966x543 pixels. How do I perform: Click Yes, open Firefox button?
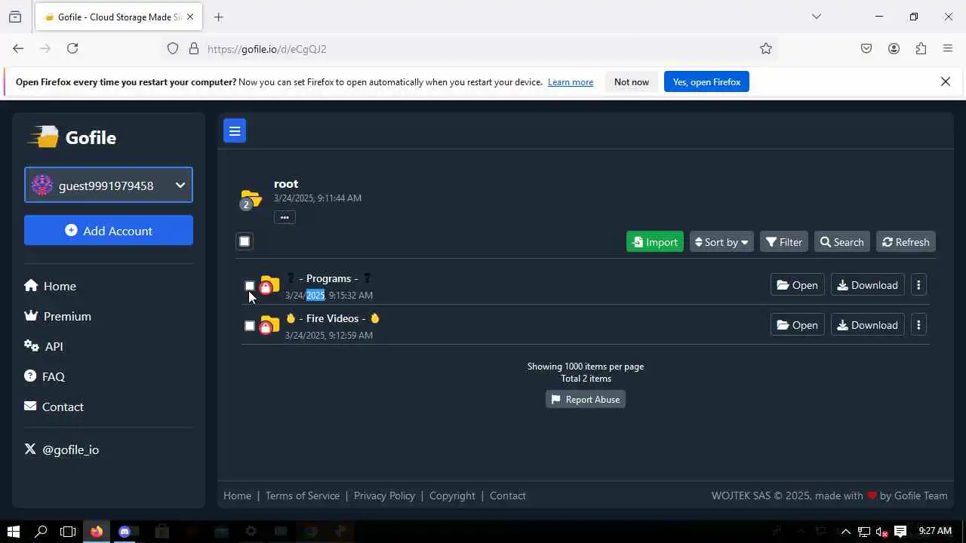706,81
